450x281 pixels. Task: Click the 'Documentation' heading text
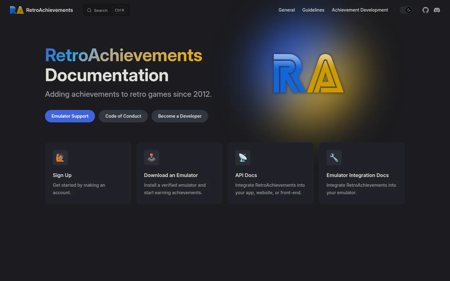coord(107,75)
